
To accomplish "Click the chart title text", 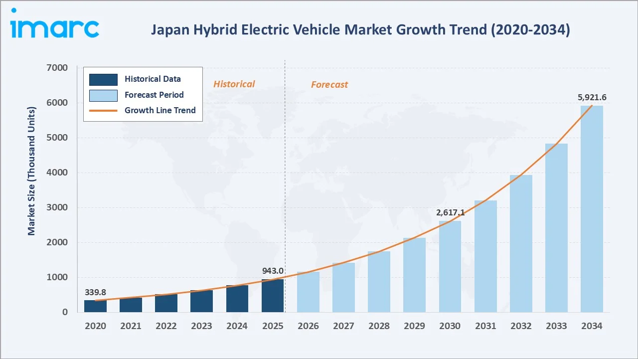I will point(360,30).
